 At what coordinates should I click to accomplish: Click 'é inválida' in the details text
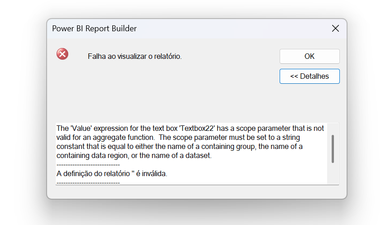(152, 174)
